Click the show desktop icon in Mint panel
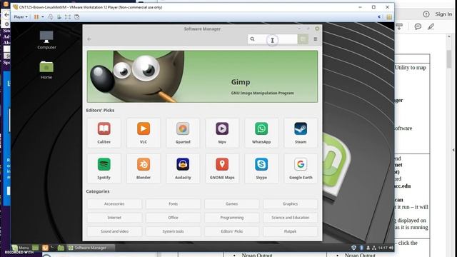The width and height of the screenshot is (457, 257). pyautogui.click(x=35, y=248)
